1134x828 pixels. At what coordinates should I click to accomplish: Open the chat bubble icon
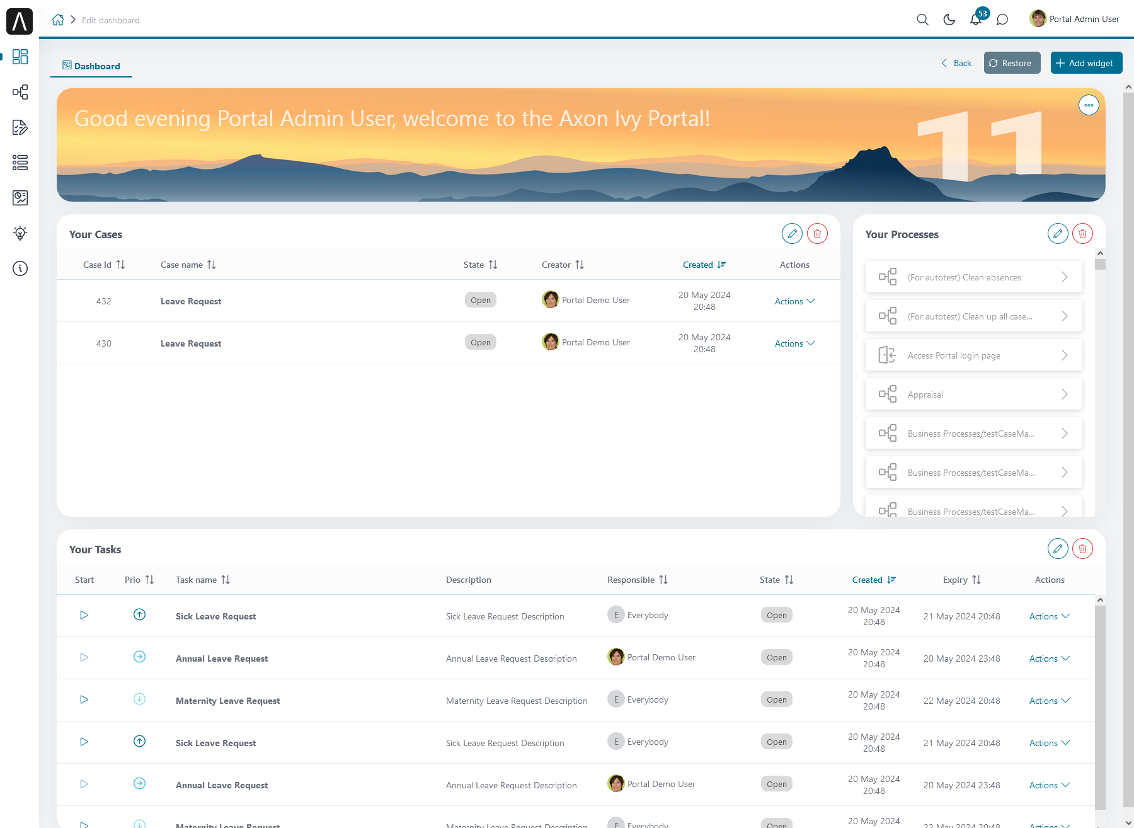click(x=1002, y=20)
